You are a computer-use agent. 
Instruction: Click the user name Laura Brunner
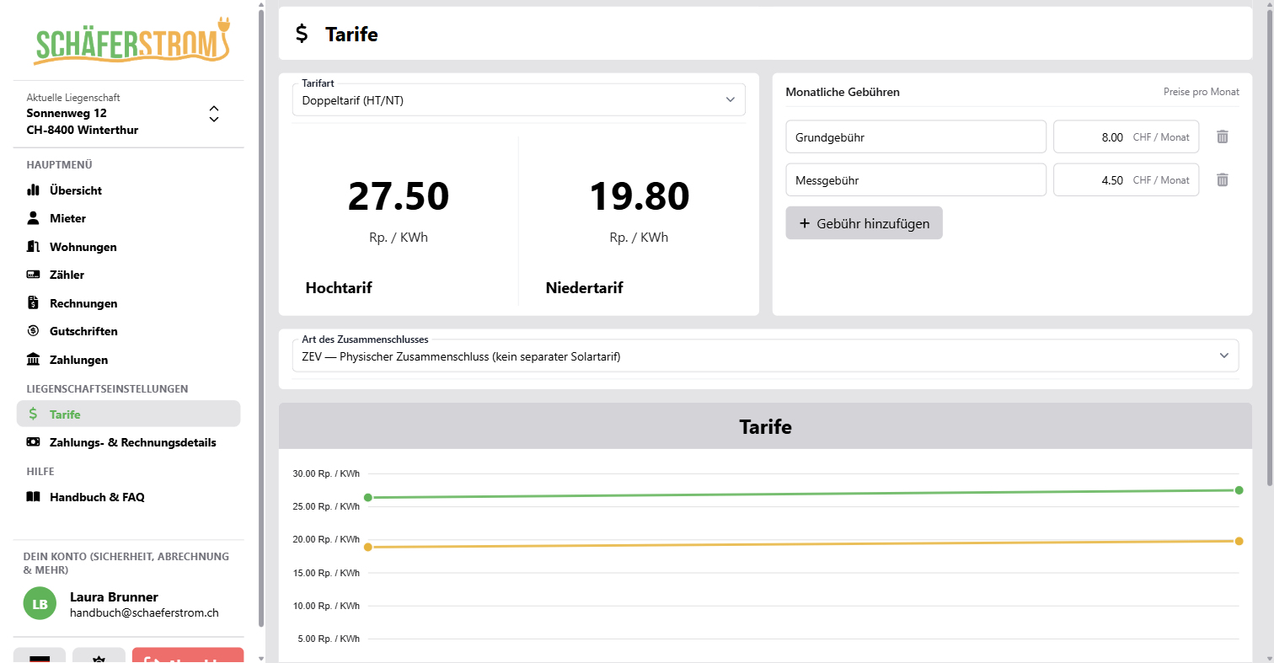(114, 596)
